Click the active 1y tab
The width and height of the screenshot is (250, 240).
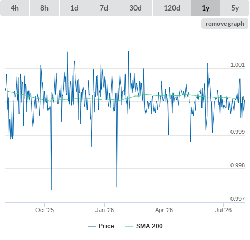click(x=206, y=8)
